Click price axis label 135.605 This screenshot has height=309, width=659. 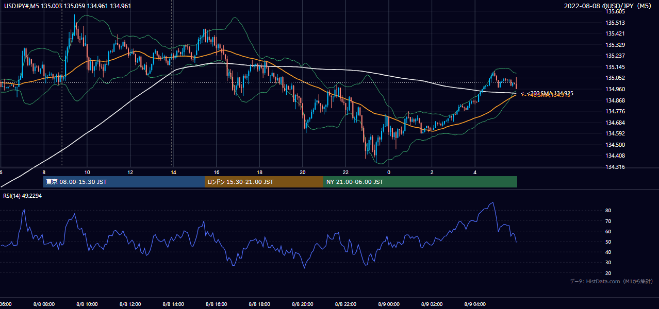pos(615,11)
